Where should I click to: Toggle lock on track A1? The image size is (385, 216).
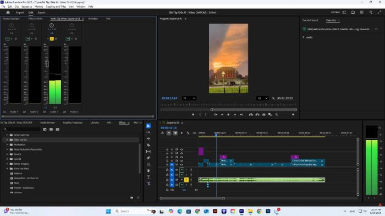pos(167,170)
